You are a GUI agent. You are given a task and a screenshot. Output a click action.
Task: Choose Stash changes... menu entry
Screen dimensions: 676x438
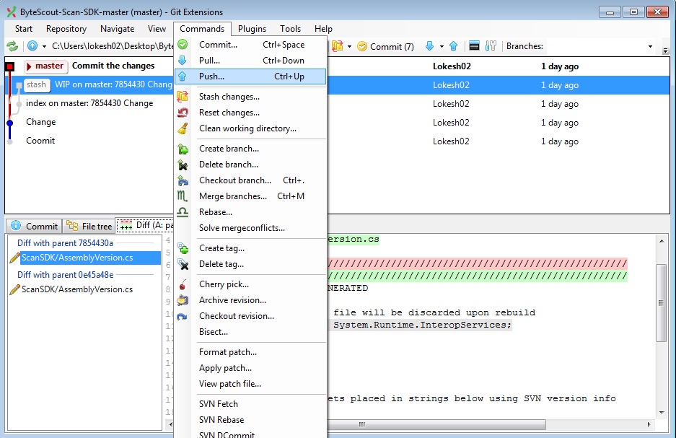[250, 97]
